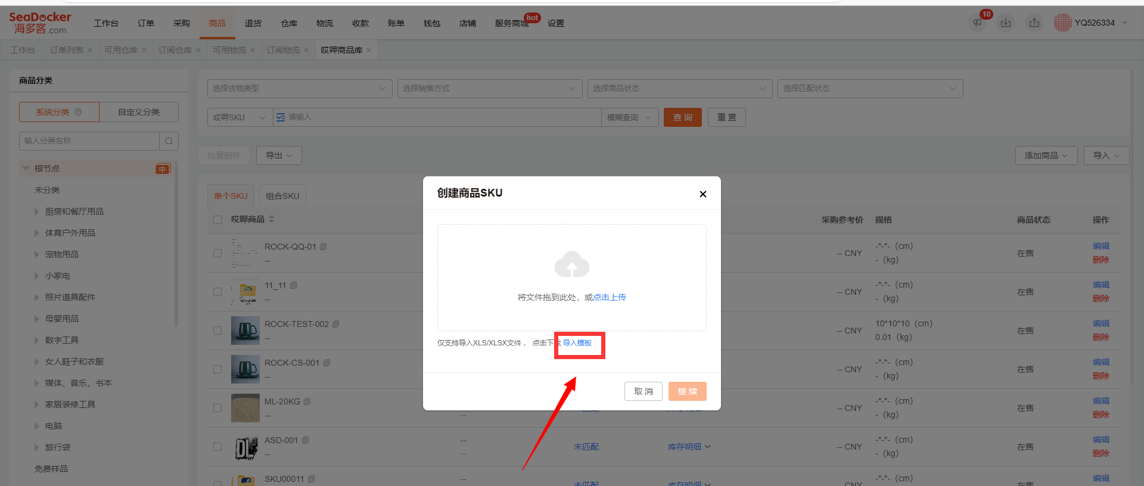Close the 订单列表 tab
1144x486 pixels.
coord(90,50)
